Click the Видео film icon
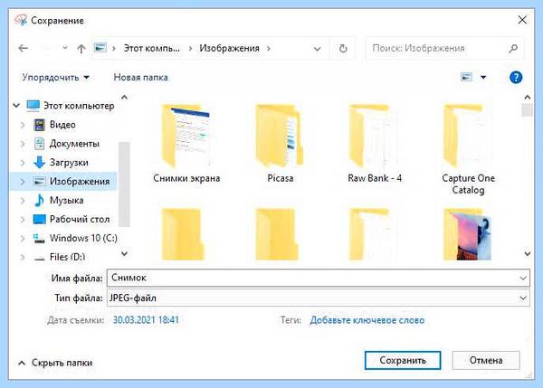The width and height of the screenshot is (543, 388). pyautogui.click(x=39, y=125)
